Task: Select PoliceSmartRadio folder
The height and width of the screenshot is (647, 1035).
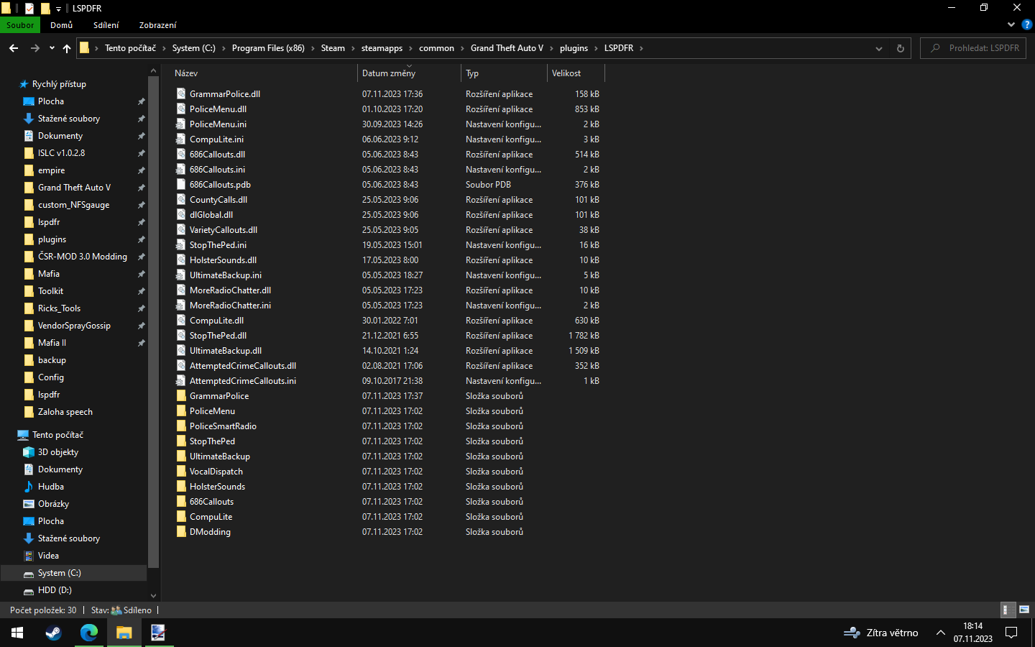Action: [223, 426]
